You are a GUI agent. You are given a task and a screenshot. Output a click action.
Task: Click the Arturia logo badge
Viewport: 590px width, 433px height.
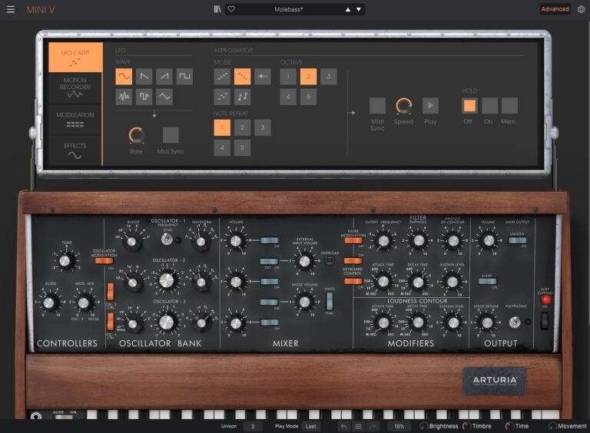click(x=495, y=381)
